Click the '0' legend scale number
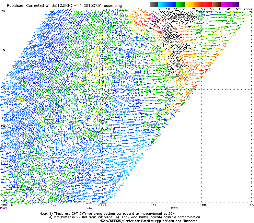The width and height of the screenshot is (254, 223). pyautogui.click(x=150, y=9)
